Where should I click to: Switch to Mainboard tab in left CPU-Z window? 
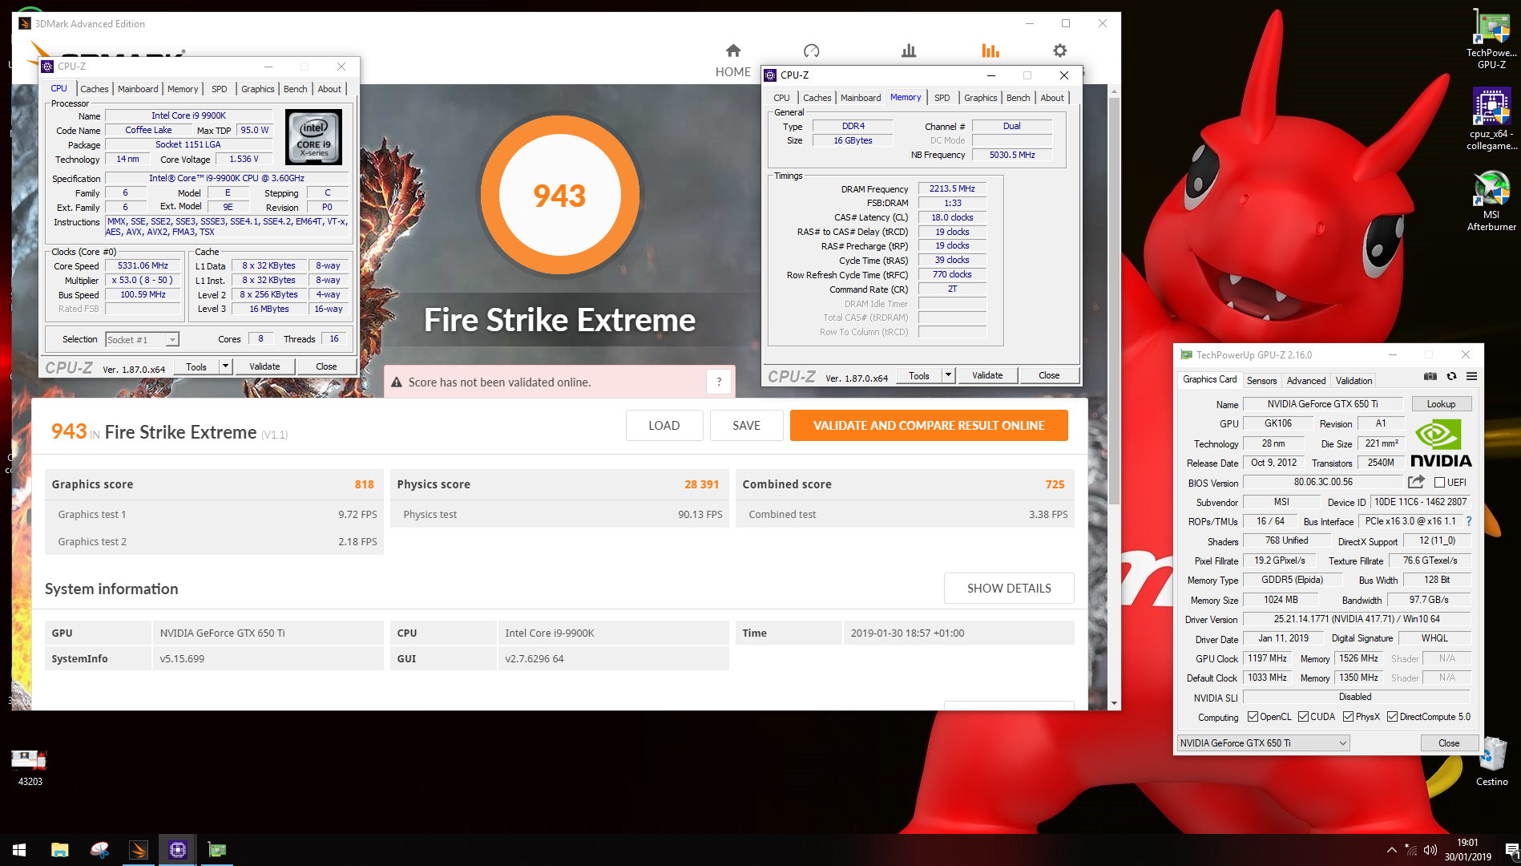click(138, 89)
